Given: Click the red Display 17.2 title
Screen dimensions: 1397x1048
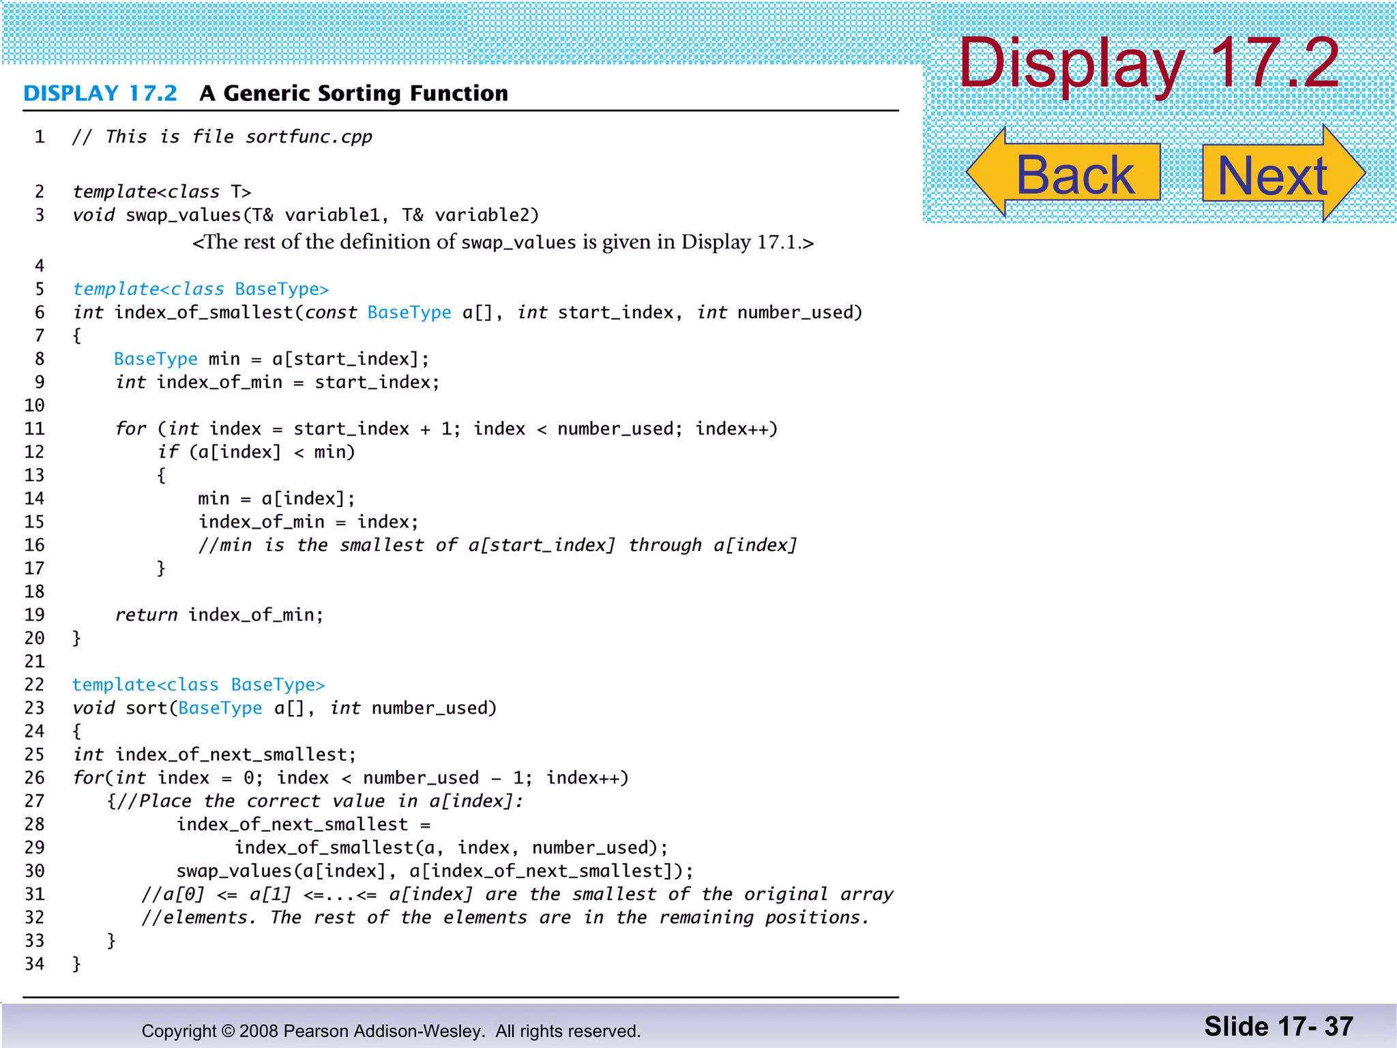Looking at the screenshot, I should click(1149, 63).
